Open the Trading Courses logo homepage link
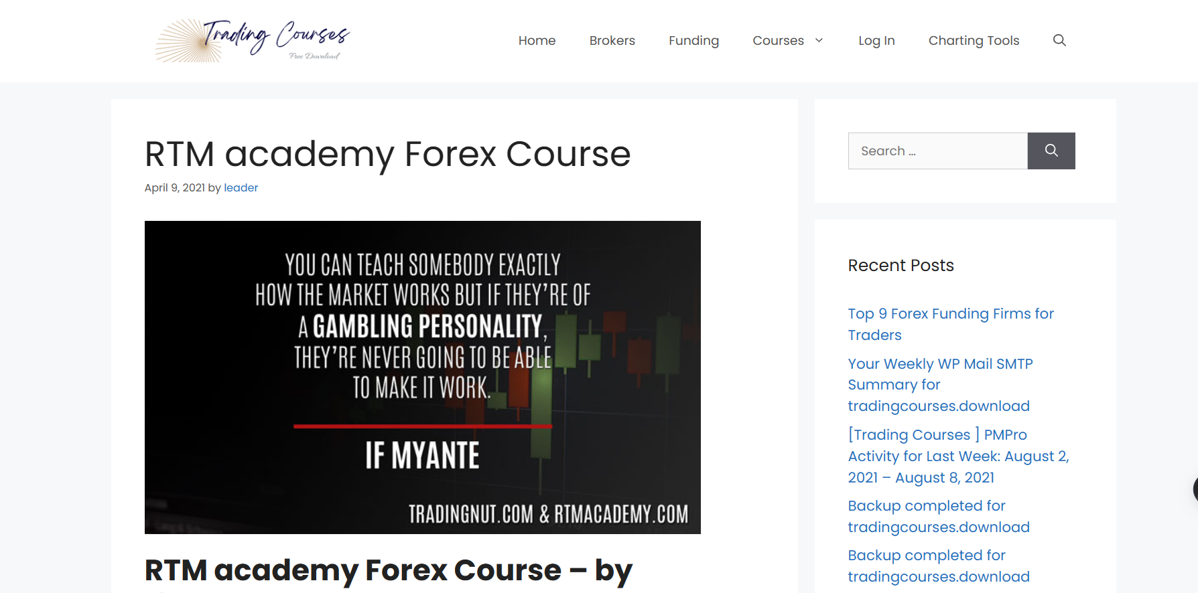The image size is (1198, 593). tap(253, 41)
